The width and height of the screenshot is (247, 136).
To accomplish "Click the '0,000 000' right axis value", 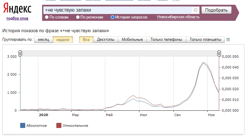I will coord(230,110).
